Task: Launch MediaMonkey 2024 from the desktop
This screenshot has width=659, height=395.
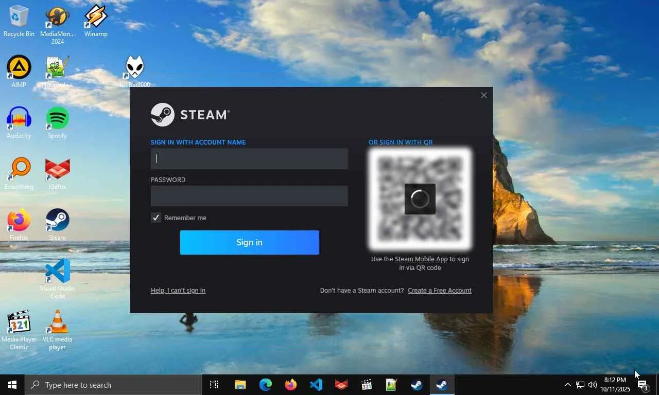Action: pos(57,25)
